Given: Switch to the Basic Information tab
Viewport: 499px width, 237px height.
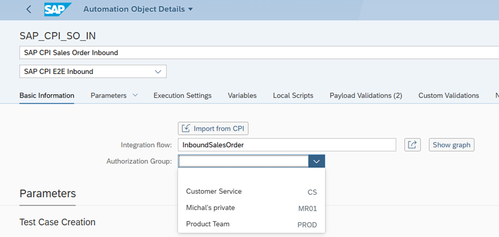Looking at the screenshot, I should 47,96.
